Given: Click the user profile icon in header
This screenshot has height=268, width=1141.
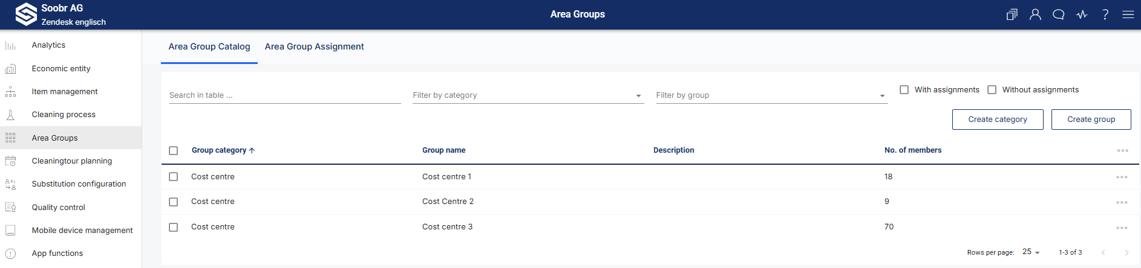Looking at the screenshot, I should coord(1035,14).
